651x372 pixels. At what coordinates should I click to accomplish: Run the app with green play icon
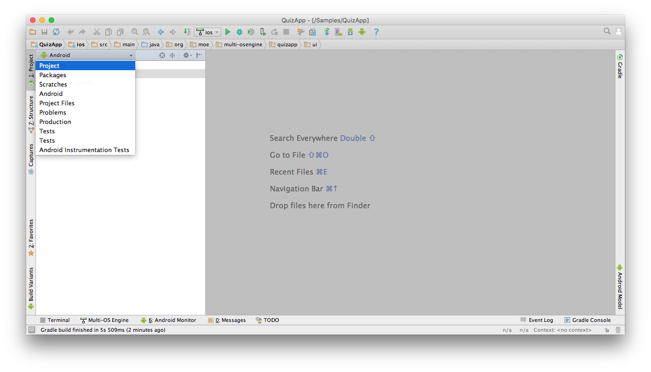point(228,32)
